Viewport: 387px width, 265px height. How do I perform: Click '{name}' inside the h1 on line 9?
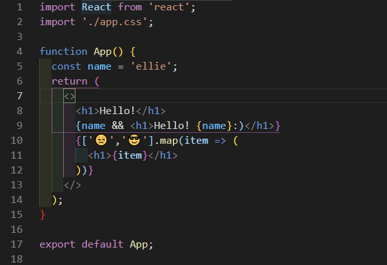tap(214, 126)
